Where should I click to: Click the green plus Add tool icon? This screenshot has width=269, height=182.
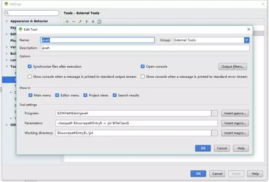coord(67,21)
